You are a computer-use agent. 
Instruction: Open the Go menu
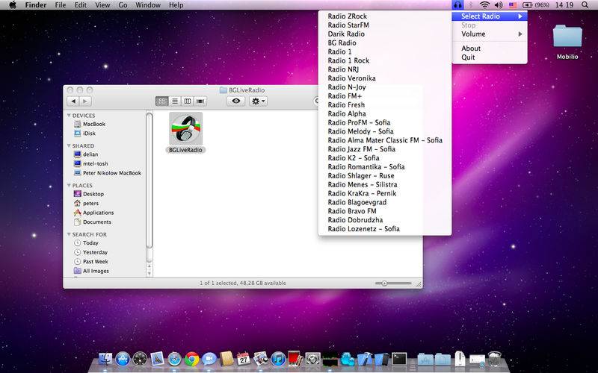[x=123, y=5]
